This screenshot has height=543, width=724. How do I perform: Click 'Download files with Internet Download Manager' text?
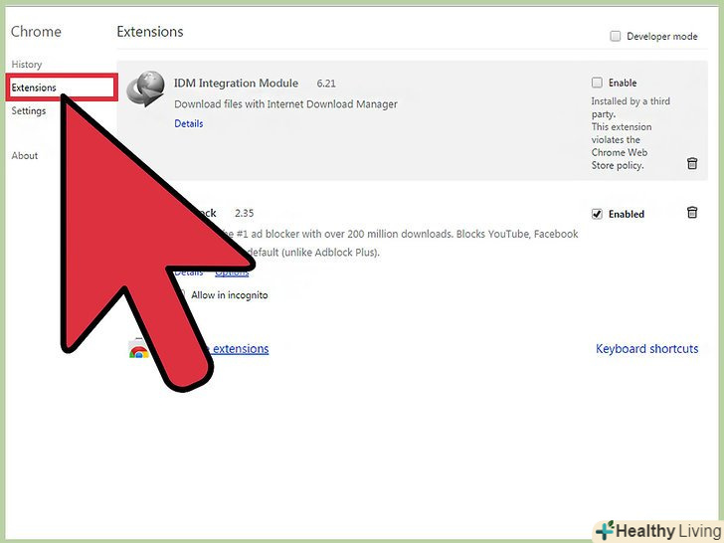pyautogui.click(x=285, y=104)
